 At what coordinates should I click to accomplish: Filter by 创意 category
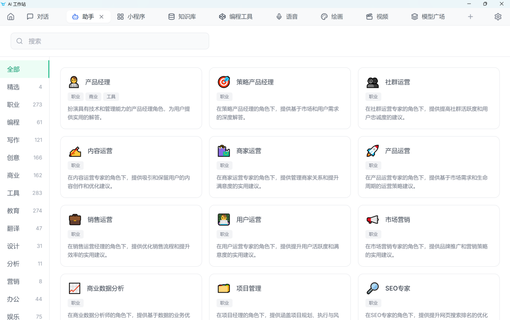tap(25, 158)
